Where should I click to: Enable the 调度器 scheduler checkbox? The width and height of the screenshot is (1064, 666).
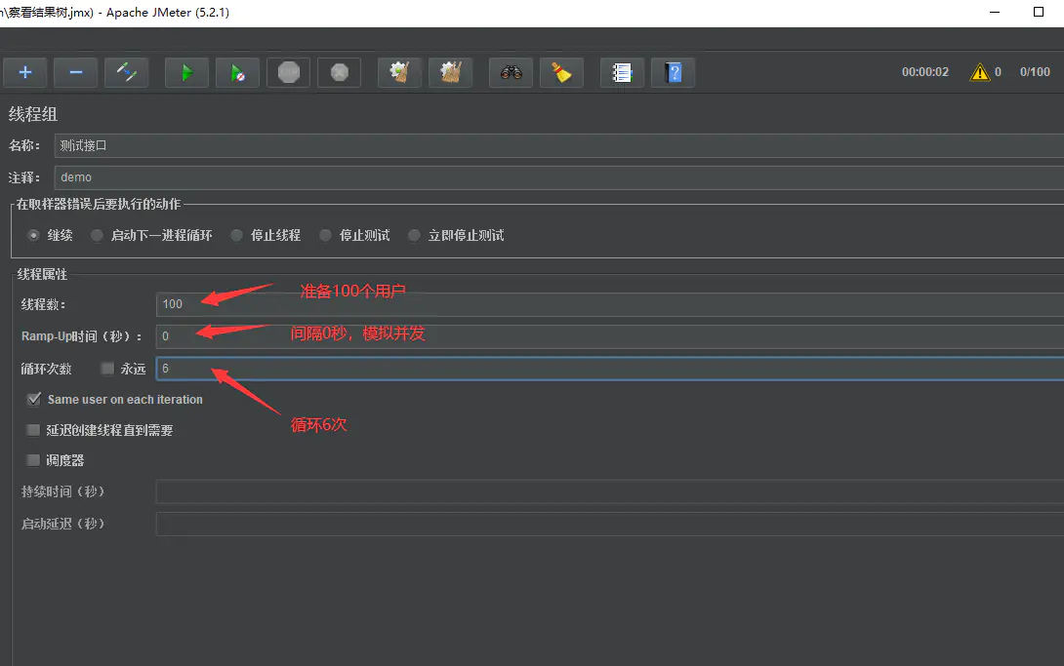(33, 460)
